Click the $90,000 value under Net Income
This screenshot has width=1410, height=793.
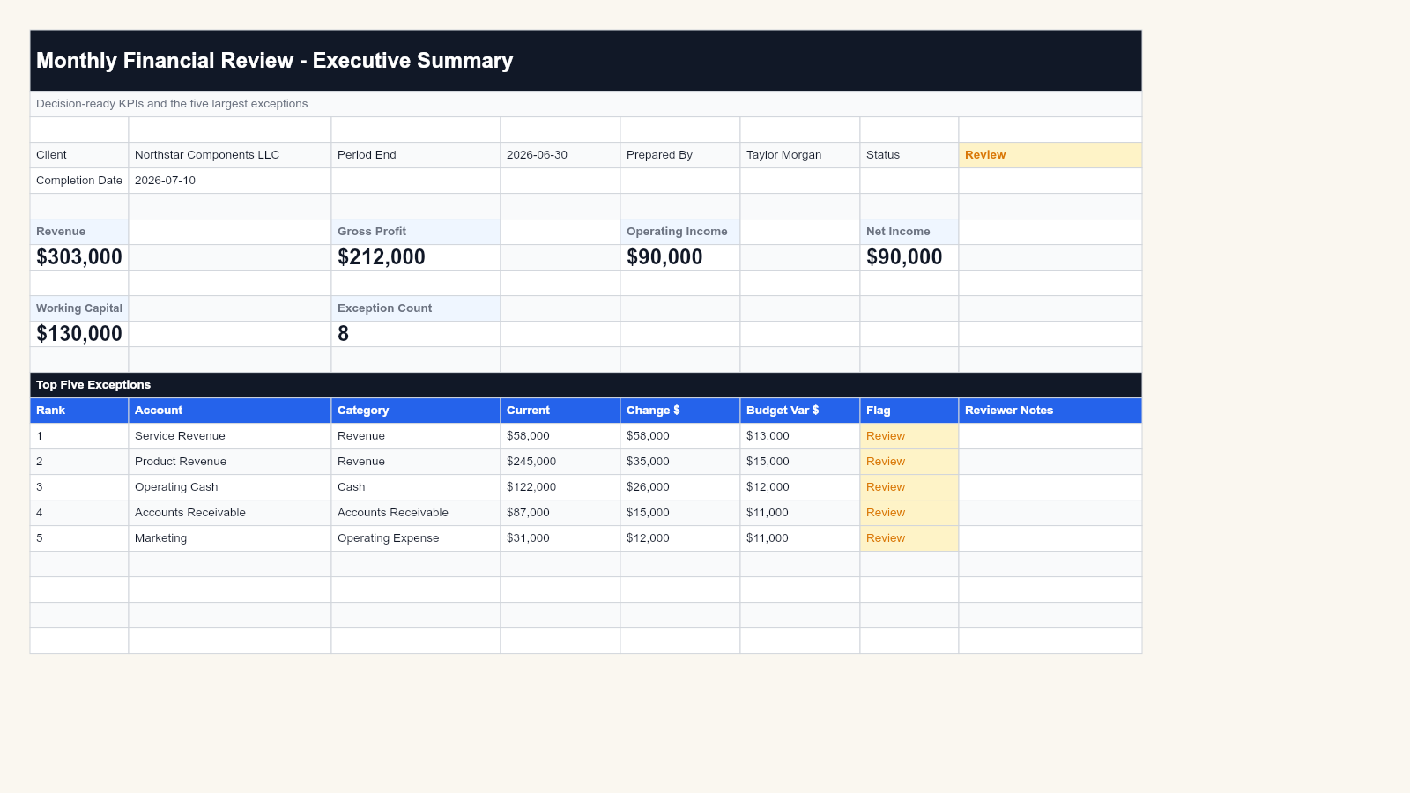tap(909, 257)
